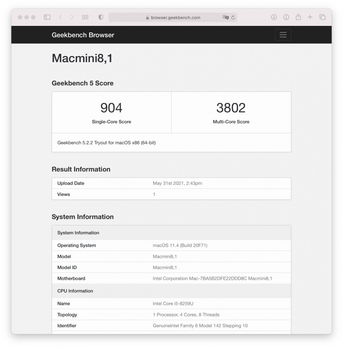This screenshot has width=343, height=348.
Task: Open the circled info icon in toolbar
Action: coord(286,17)
